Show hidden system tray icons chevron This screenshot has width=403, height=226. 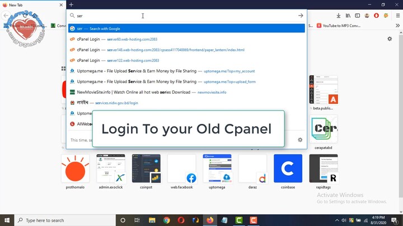[x=337, y=220]
